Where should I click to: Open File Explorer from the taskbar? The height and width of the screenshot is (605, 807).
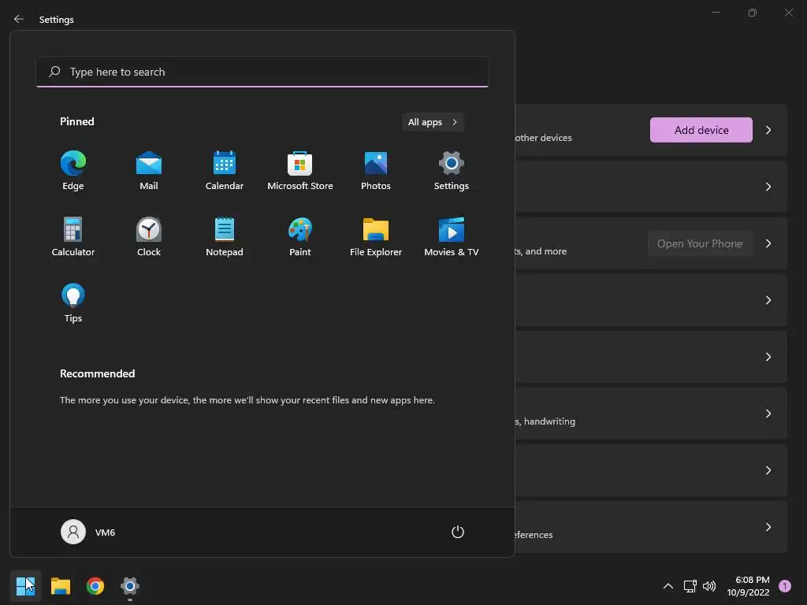tap(60, 586)
